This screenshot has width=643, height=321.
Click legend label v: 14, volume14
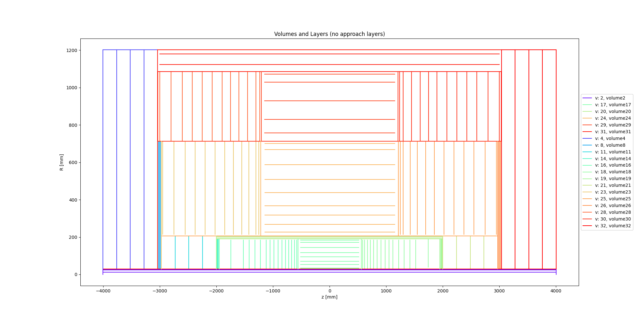coord(613,159)
